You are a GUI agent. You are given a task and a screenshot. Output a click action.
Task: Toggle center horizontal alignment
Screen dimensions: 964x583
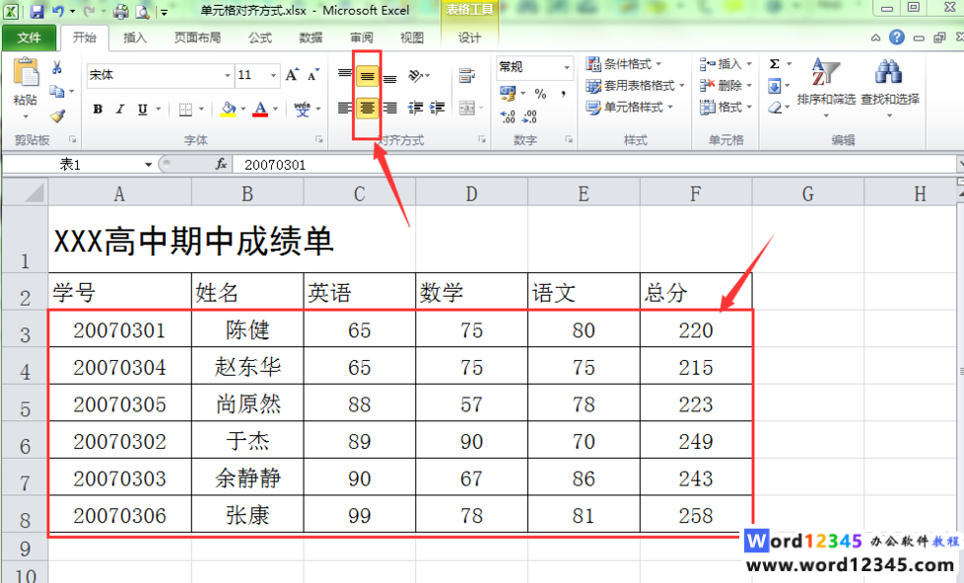pyautogui.click(x=367, y=109)
